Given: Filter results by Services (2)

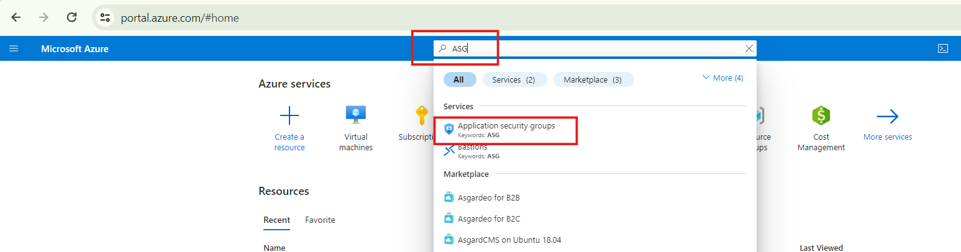Looking at the screenshot, I should point(513,79).
